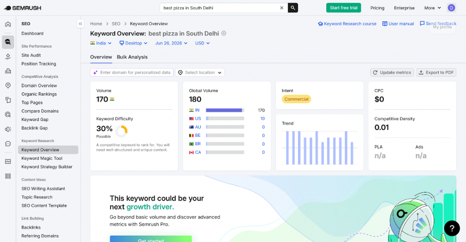The height and width of the screenshot is (242, 466).
Task: Open Domain Overview in the sidebar
Action: tap(39, 86)
